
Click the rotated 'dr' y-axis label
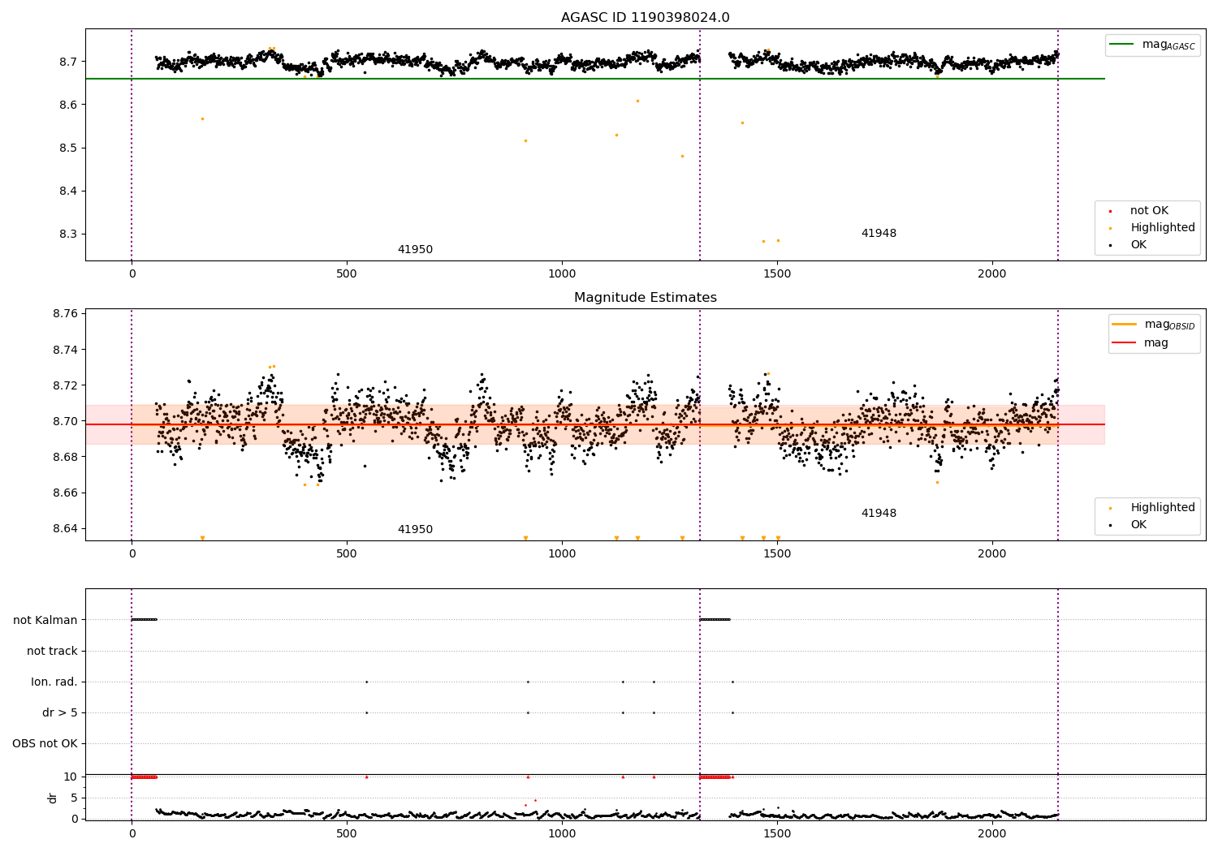[53, 798]
